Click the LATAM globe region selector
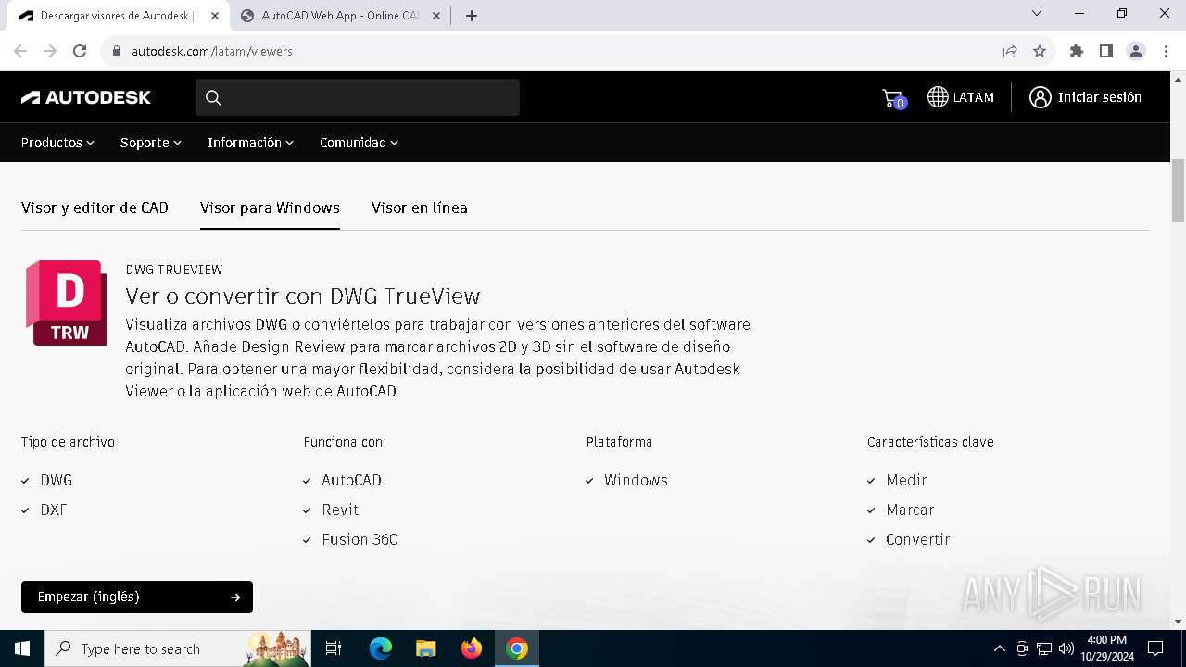1186x667 pixels. 961,97
